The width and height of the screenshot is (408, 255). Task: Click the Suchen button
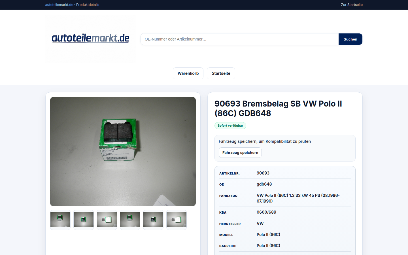click(350, 39)
